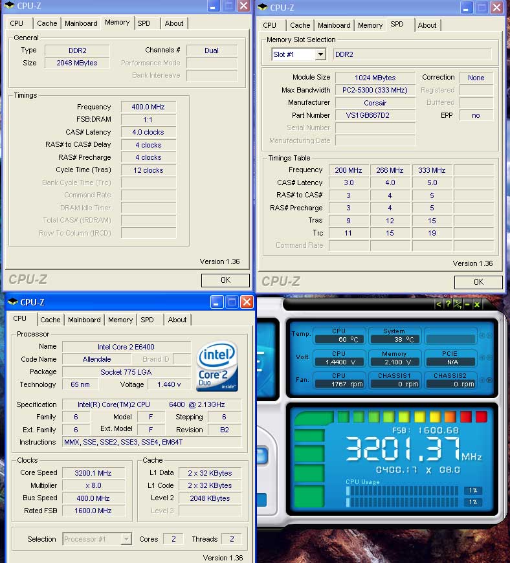This screenshot has width=510, height=563.
Task: Open the Slot #1 memory slot dropdown
Action: (320, 54)
